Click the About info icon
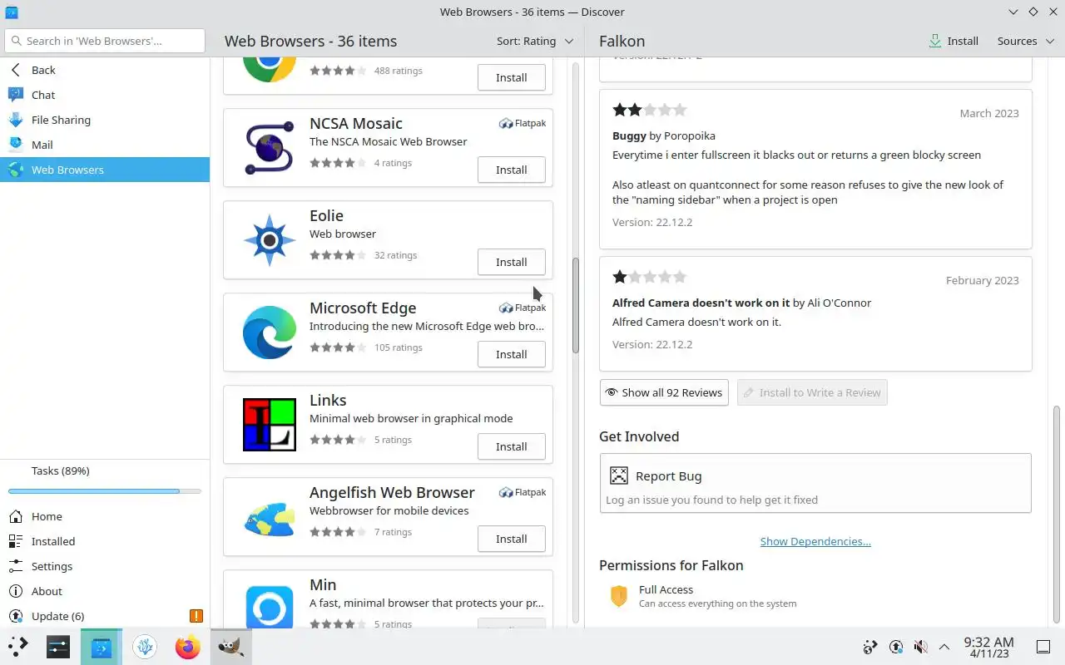 coord(15,591)
